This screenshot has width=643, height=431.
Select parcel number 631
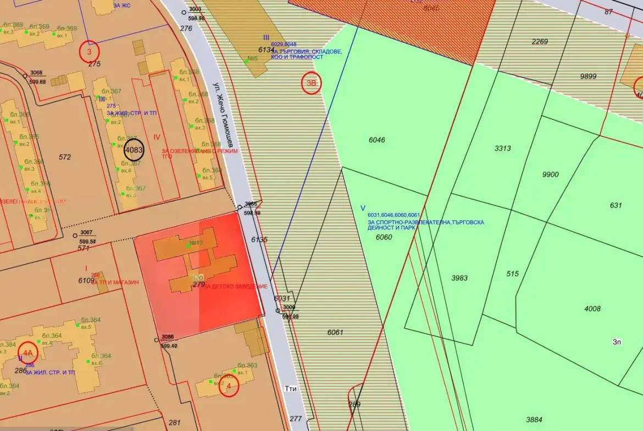coord(616,206)
